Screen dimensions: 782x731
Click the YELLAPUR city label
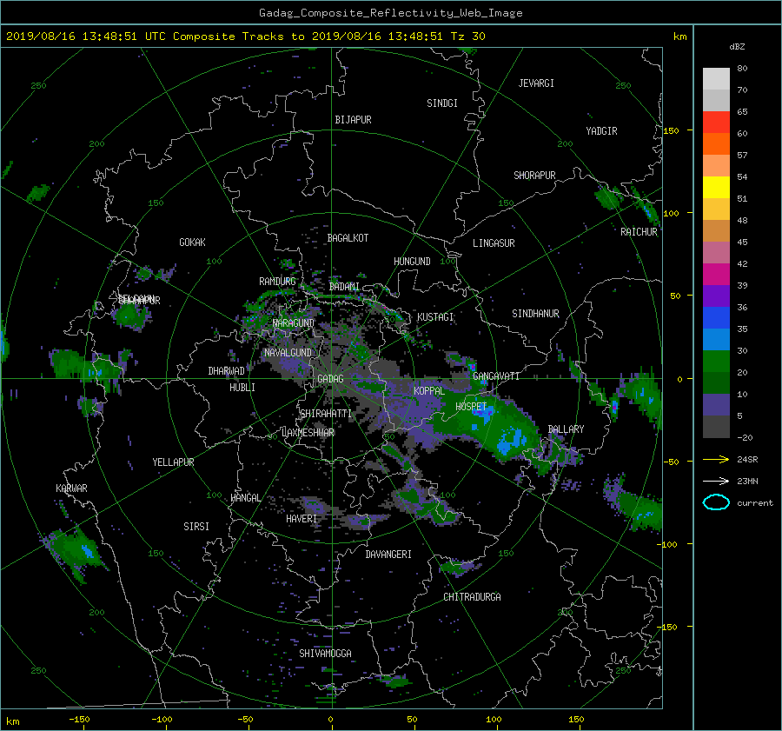pyautogui.click(x=173, y=462)
